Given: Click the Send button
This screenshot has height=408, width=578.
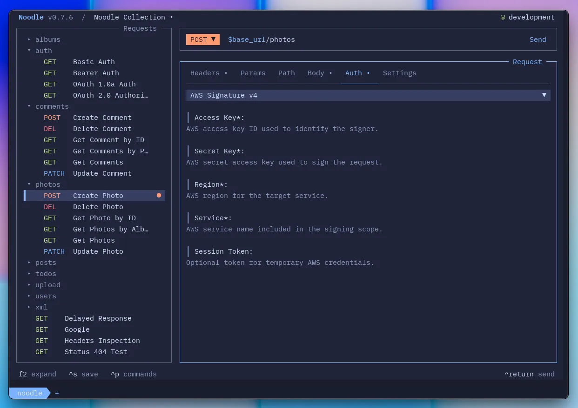Looking at the screenshot, I should [538, 39].
